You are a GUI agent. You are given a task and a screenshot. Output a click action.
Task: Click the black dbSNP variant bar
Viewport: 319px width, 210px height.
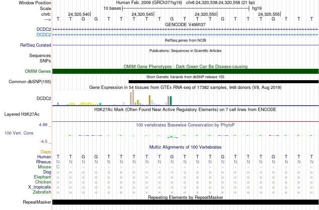(x=224, y=82)
